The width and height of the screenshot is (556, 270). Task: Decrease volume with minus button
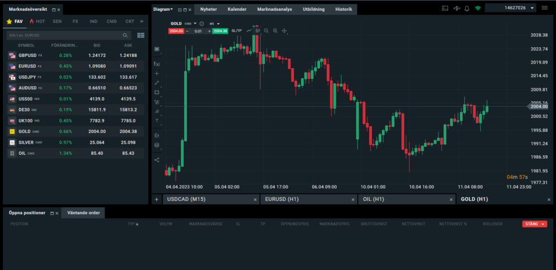tap(187, 31)
